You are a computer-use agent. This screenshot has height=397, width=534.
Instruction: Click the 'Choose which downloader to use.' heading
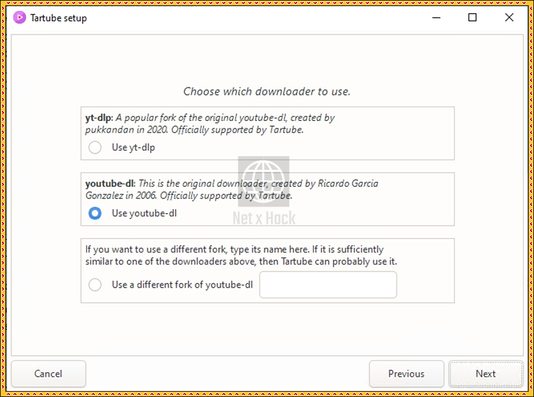266,91
